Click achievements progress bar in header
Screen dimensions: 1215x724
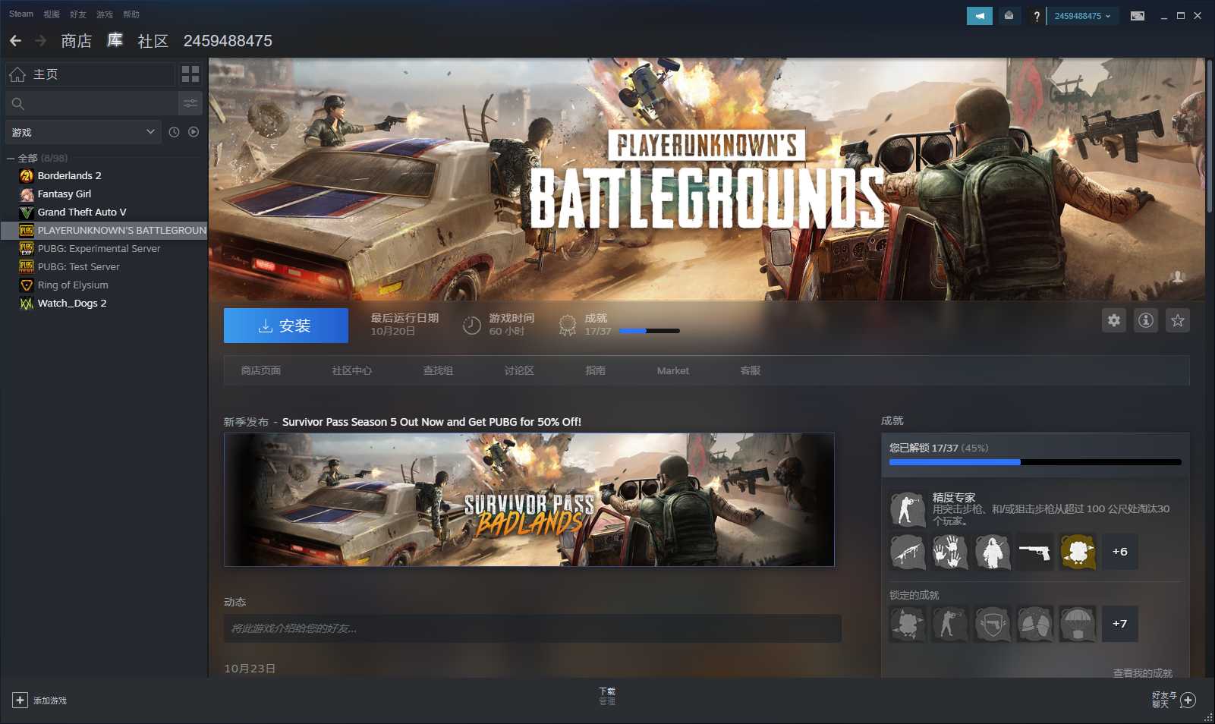click(x=650, y=331)
